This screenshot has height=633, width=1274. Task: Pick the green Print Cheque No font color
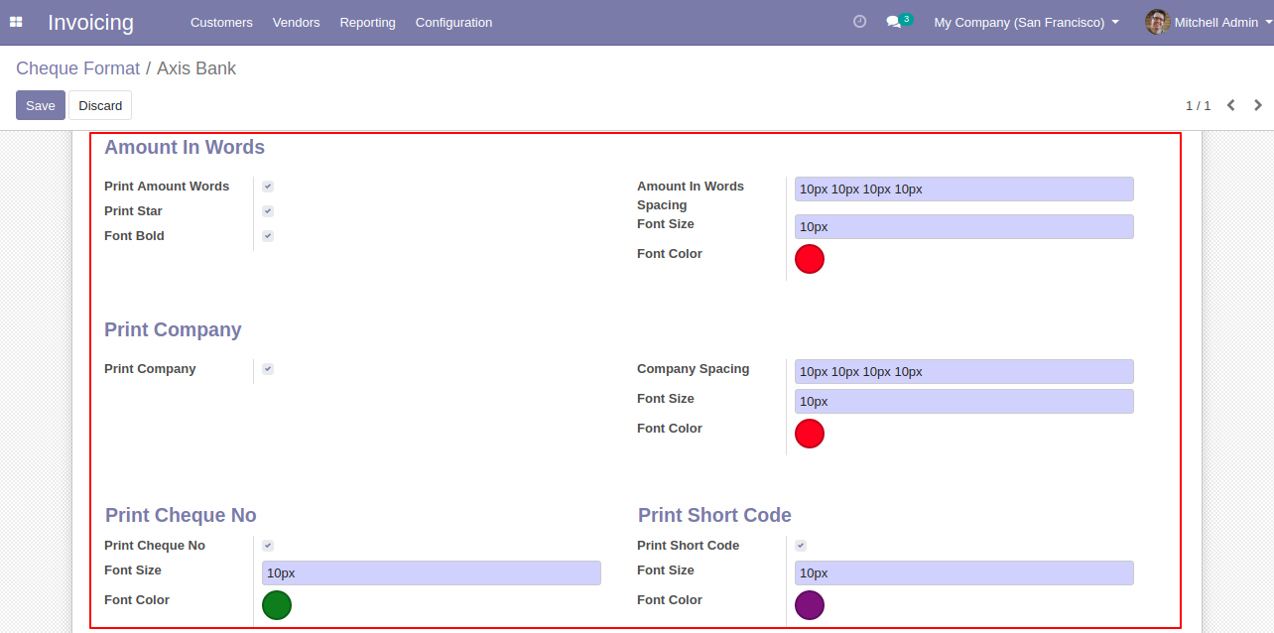[x=277, y=605]
